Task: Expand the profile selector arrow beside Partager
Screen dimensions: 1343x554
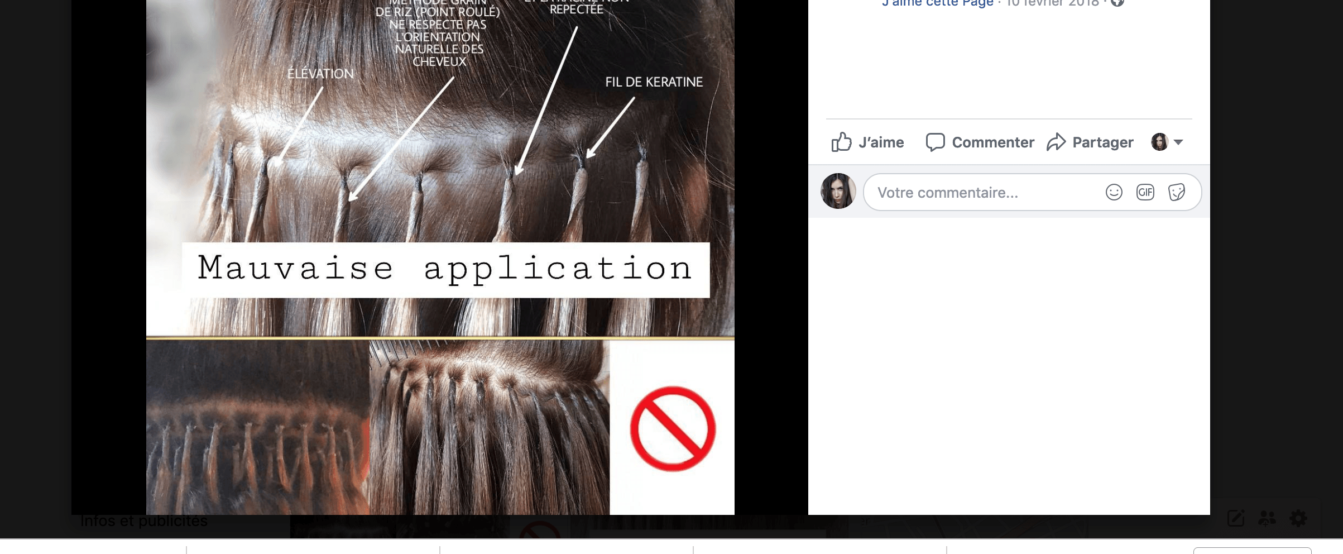Action: tap(1178, 142)
